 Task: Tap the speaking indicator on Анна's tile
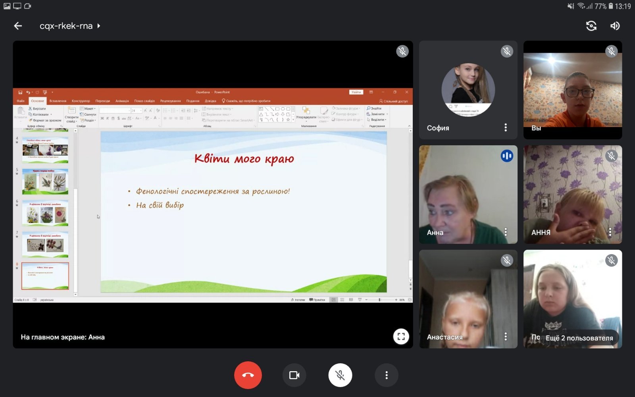click(507, 156)
